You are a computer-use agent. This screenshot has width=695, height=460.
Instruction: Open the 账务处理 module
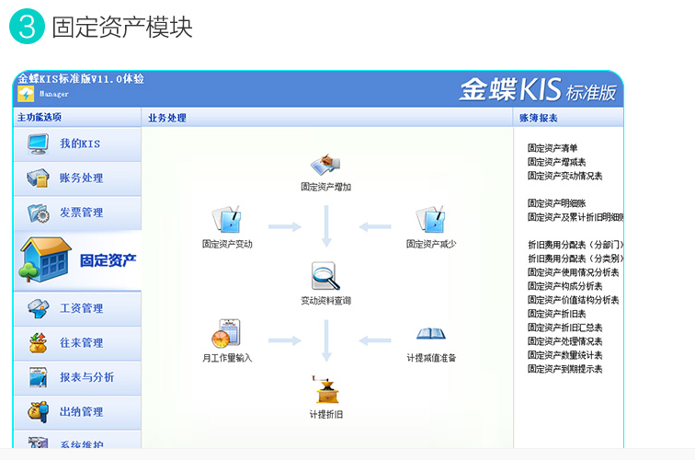pyautogui.click(x=78, y=178)
